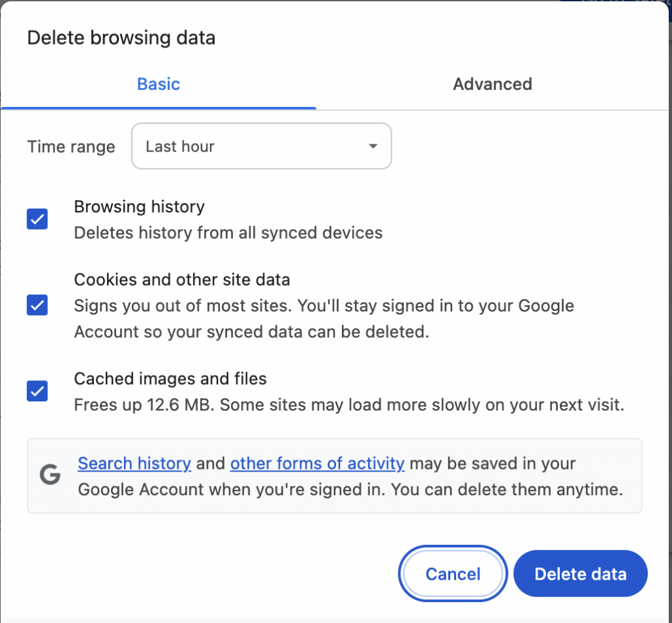672x623 pixels.
Task: Click the Delete browsing data title
Action: (121, 38)
